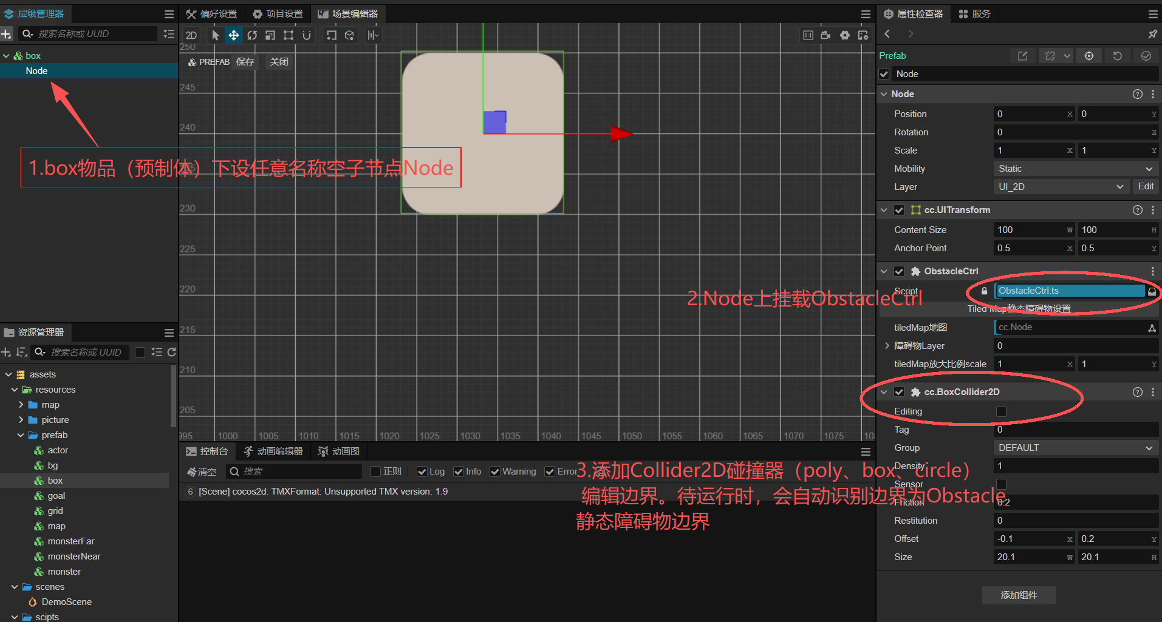1162x622 pixels.
Task: Click the ObstacleCtrl component options menu
Action: pyautogui.click(x=1152, y=271)
